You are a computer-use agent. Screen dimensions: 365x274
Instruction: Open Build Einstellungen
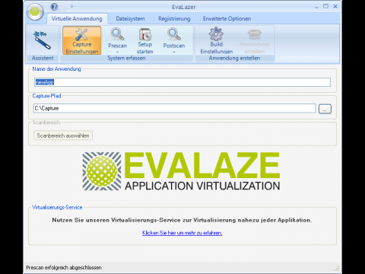[x=216, y=40]
